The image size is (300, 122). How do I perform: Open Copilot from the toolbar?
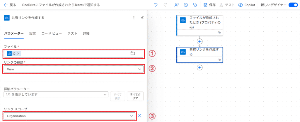click(247, 5)
